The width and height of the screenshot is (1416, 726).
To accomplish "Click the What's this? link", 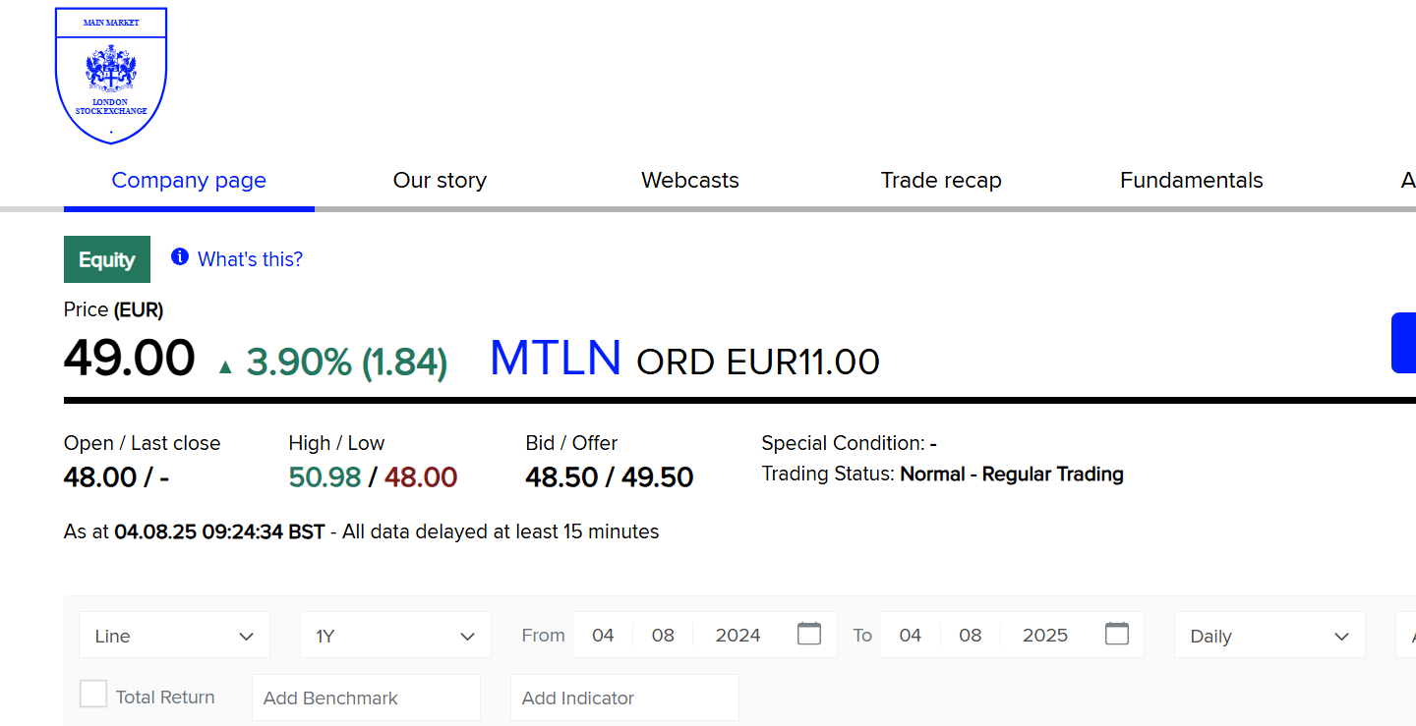I will [x=249, y=257].
